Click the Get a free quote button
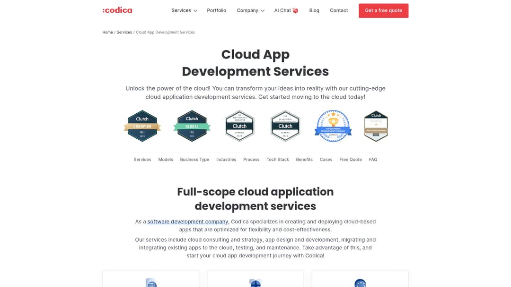Image resolution: width=511 pixels, height=287 pixels. pos(383,10)
